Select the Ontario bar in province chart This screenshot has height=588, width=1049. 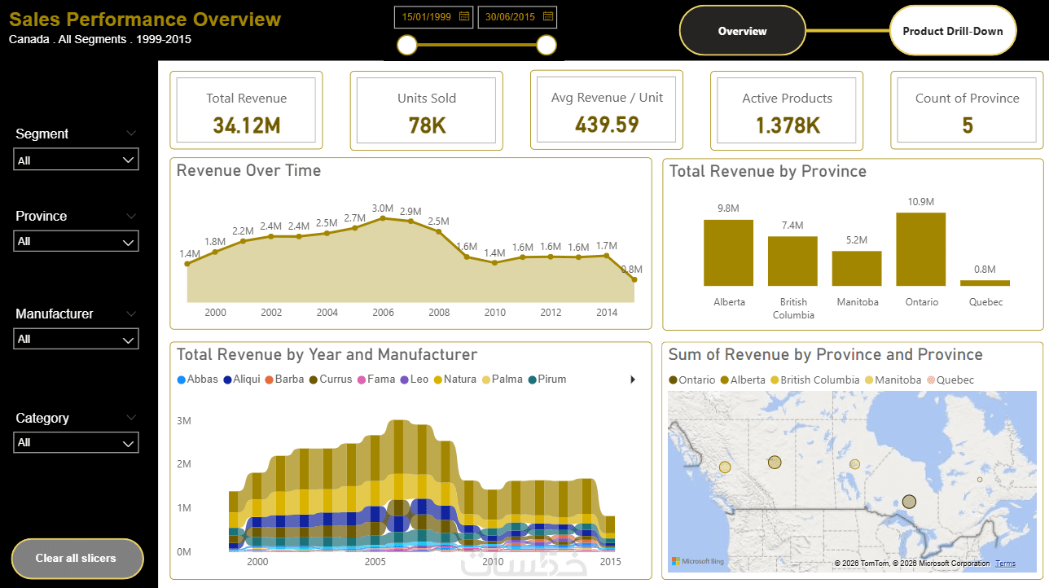[x=921, y=249]
